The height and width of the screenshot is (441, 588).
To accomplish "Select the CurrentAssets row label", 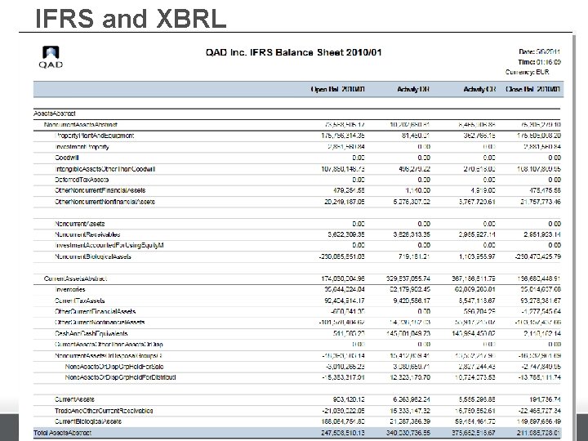I will pos(74,399).
